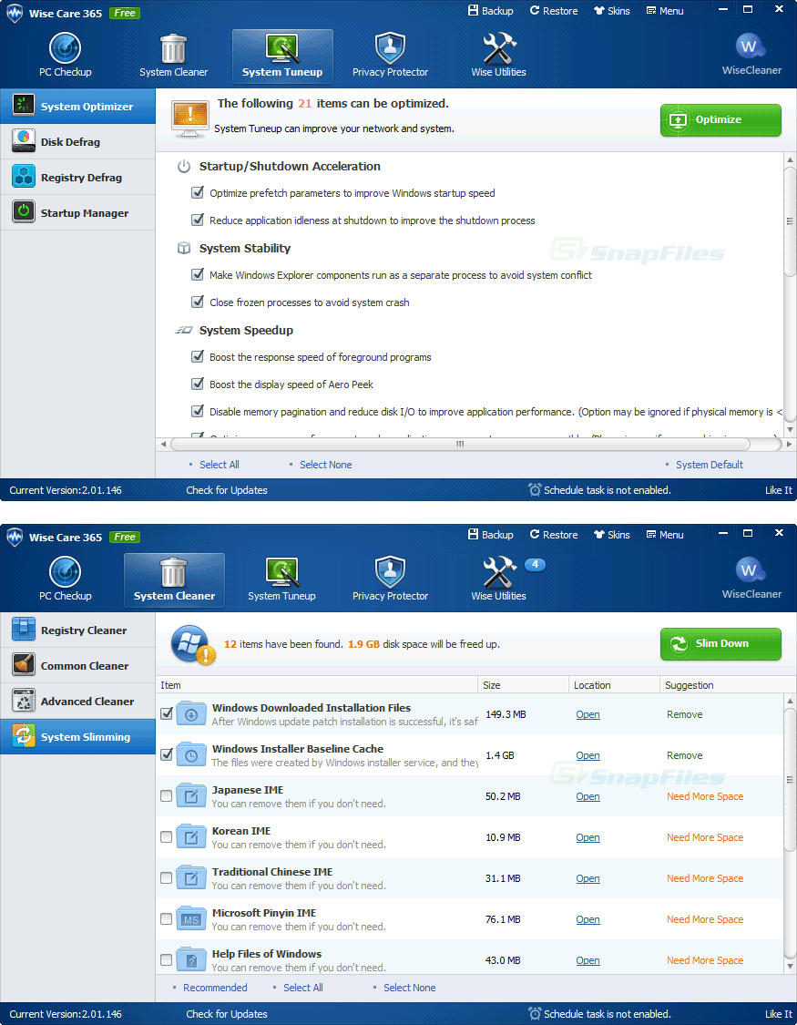The width and height of the screenshot is (797, 1025).
Task: Click Select None in the lower window
Action: pyautogui.click(x=410, y=988)
